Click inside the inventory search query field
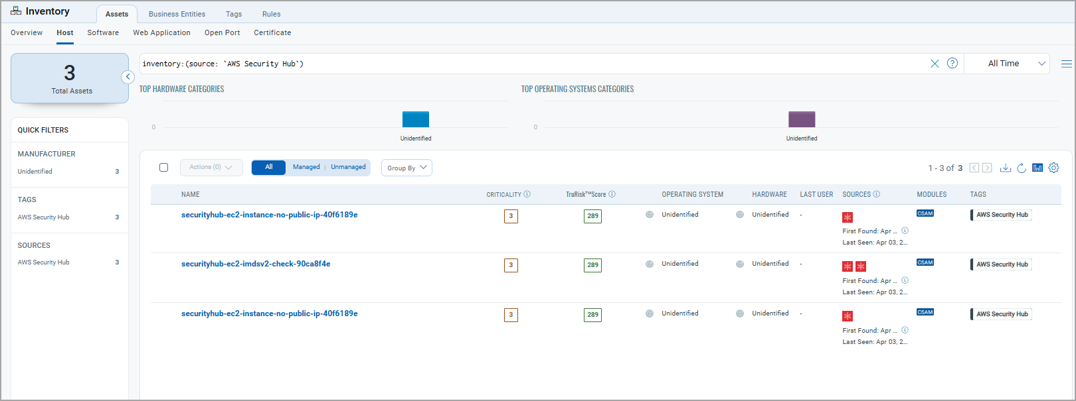Image resolution: width=1076 pixels, height=401 pixels. pyautogui.click(x=531, y=64)
